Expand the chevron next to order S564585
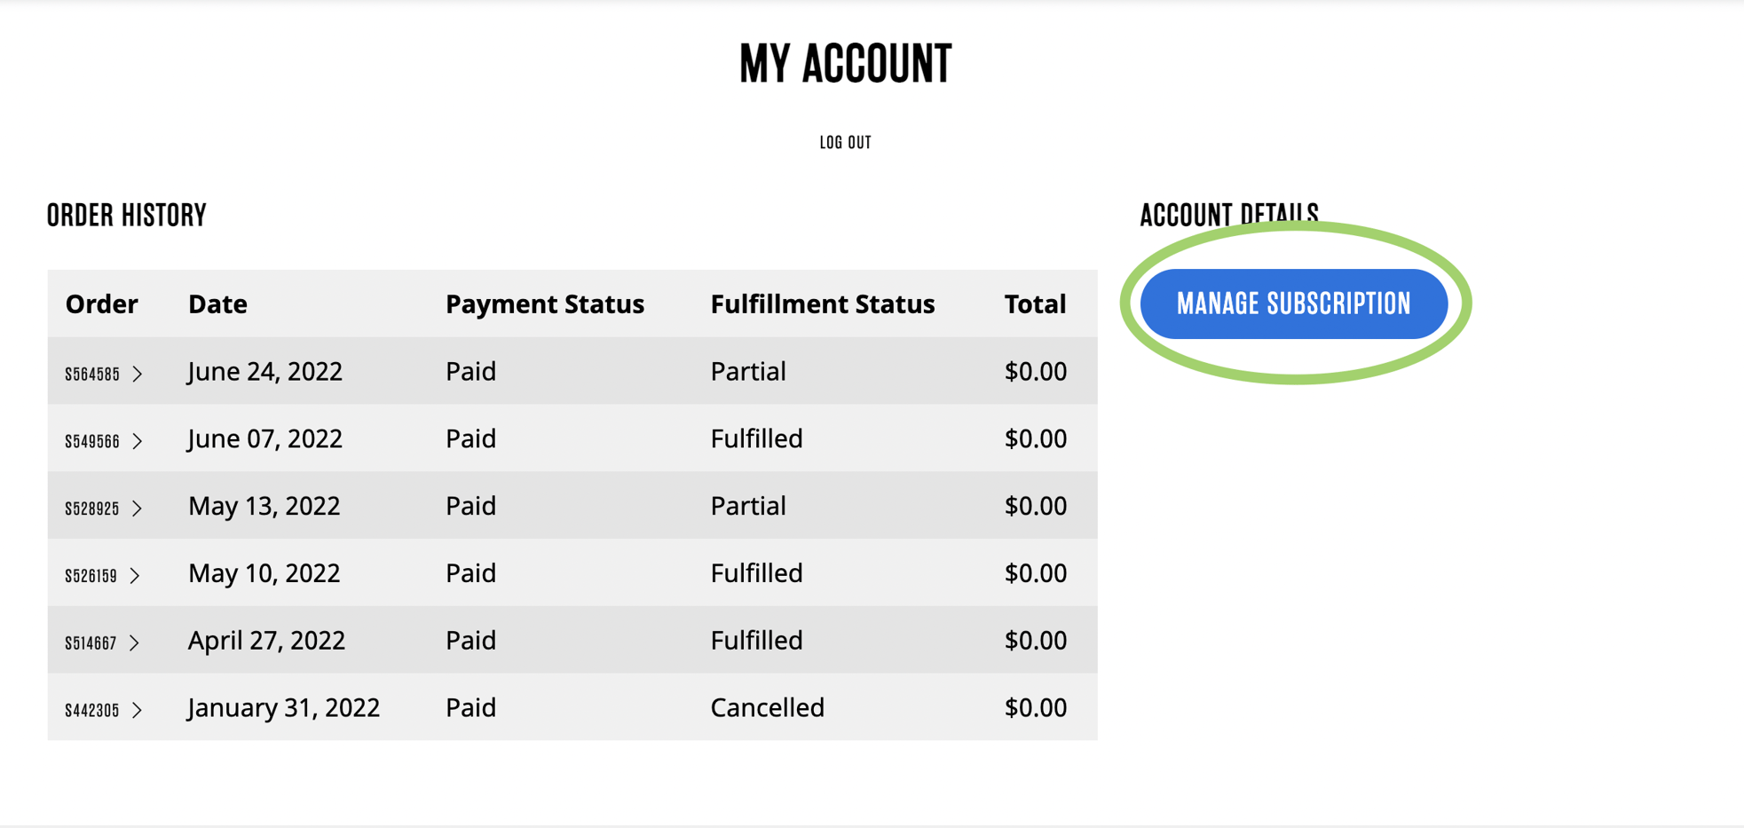The image size is (1744, 828). 138,374
